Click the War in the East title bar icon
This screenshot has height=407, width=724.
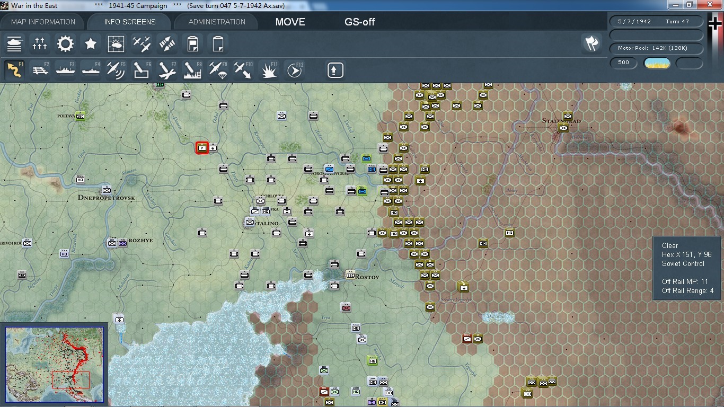coord(5,5)
